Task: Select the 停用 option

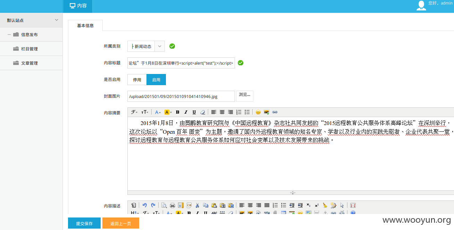Action: coord(137,80)
